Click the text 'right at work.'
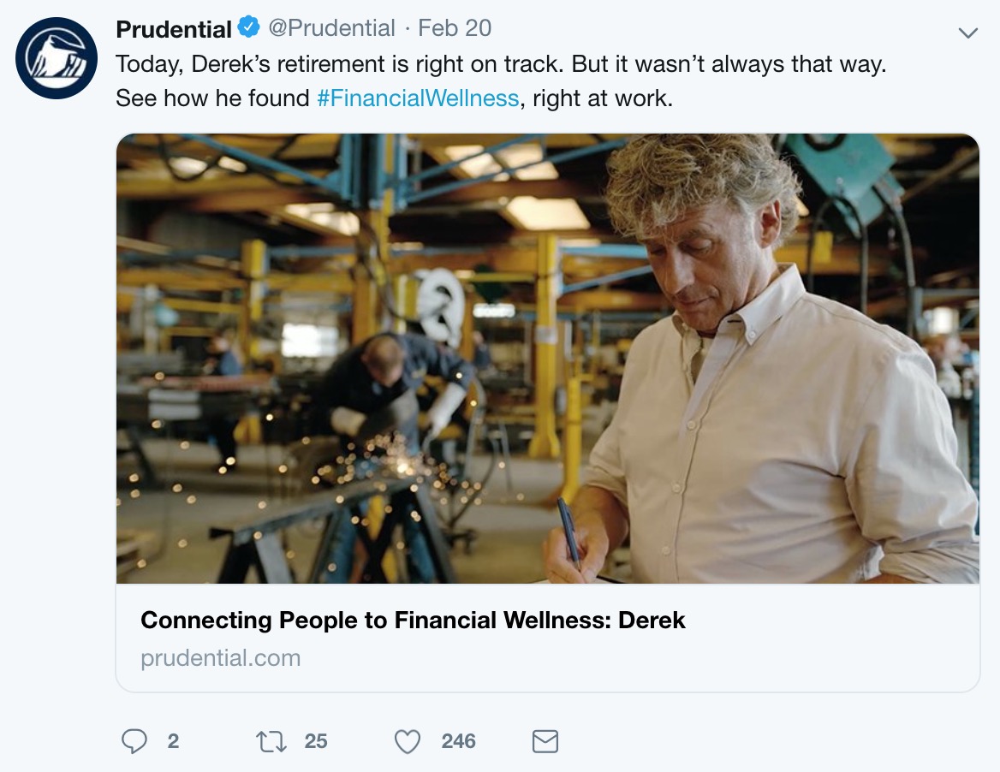This screenshot has height=772, width=1000. coord(603,98)
